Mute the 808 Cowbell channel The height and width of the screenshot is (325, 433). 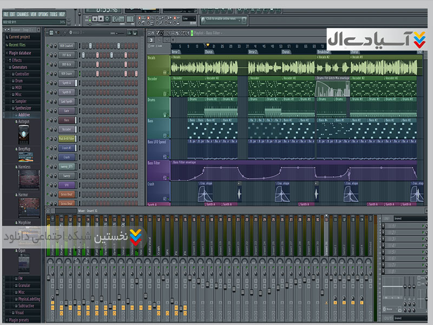click(x=49, y=46)
